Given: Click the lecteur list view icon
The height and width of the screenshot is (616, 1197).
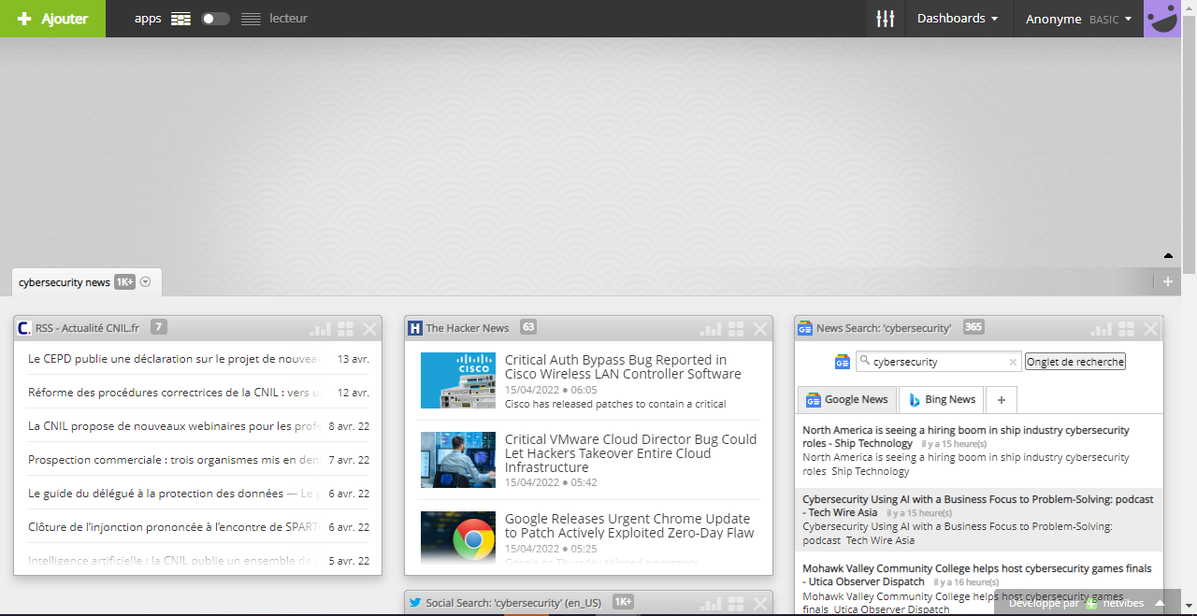Looking at the screenshot, I should pyautogui.click(x=251, y=19).
